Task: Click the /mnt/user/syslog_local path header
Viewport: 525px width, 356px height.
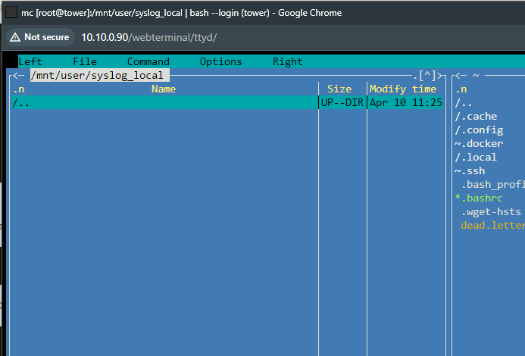Action: click(100, 75)
